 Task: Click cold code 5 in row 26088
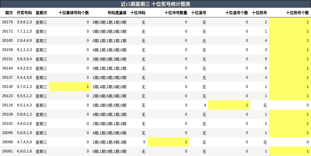click(144, 142)
